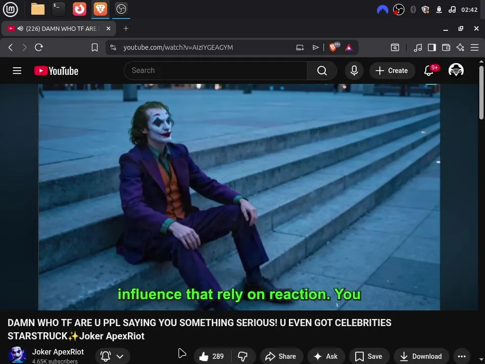Viewport: 485px width, 364px height.
Task: Open the 02:42 clock calendar
Action: click(469, 10)
